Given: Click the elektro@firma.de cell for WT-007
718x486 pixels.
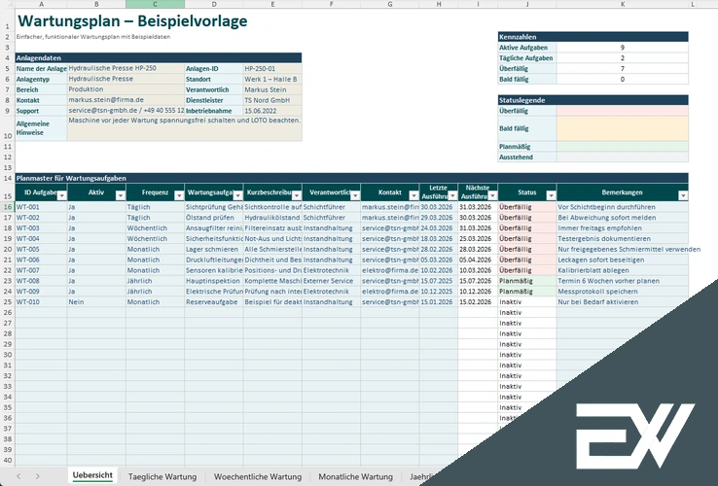Looking at the screenshot, I should pos(390,270).
